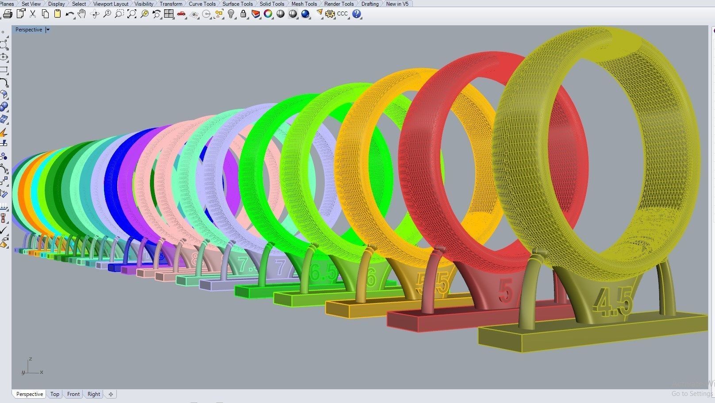This screenshot has height=403, width=715.
Task: Click the Zoom Extents icon
Action: click(132, 14)
